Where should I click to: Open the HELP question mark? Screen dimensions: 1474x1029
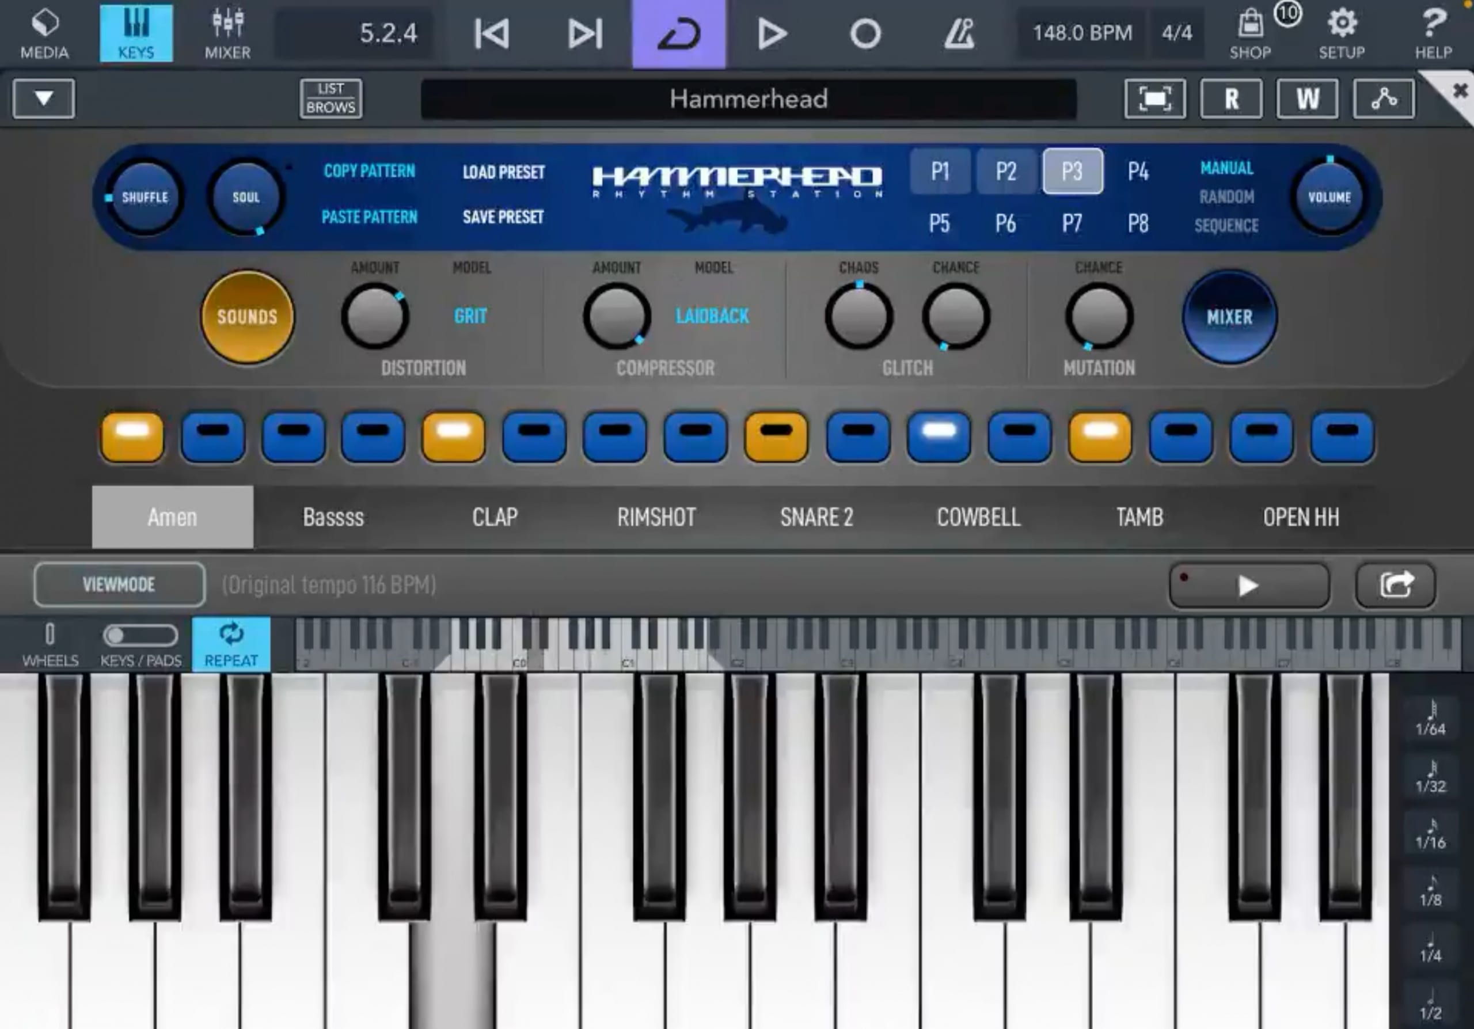1434,33
